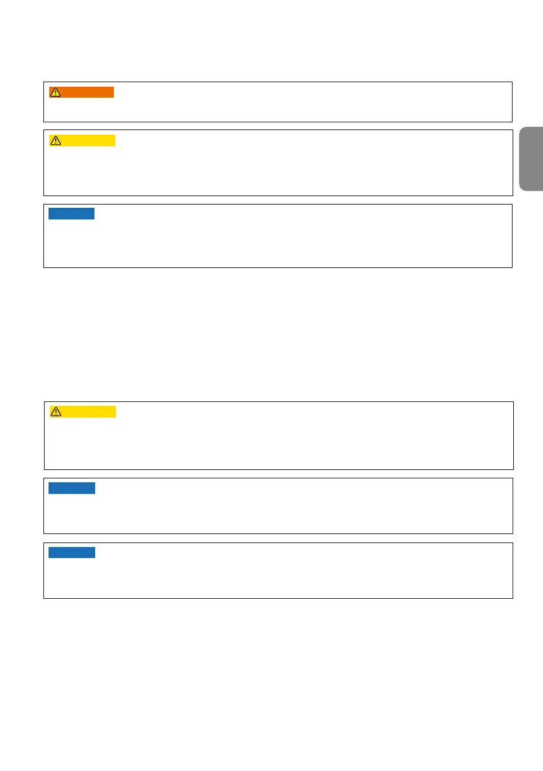The height and width of the screenshot is (771, 543).
Task: Click the orange warning label bar
Action: tap(82, 93)
